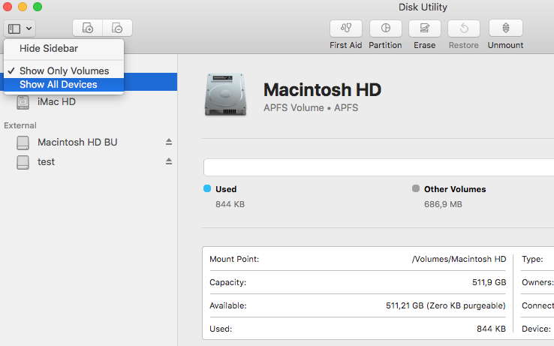The width and height of the screenshot is (554, 346).
Task: Select Show Only Volumes option
Action: point(64,71)
